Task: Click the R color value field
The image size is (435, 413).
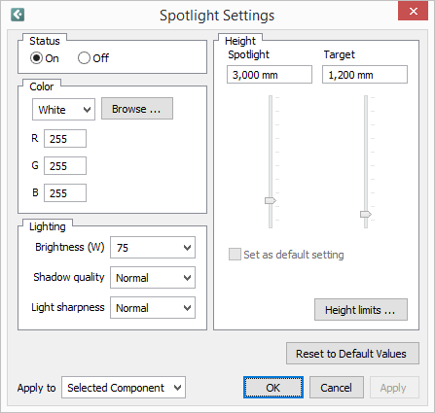Action: tap(65, 139)
